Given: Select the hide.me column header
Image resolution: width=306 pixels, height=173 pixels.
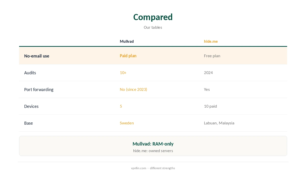Looking at the screenshot, I should click(x=211, y=41).
